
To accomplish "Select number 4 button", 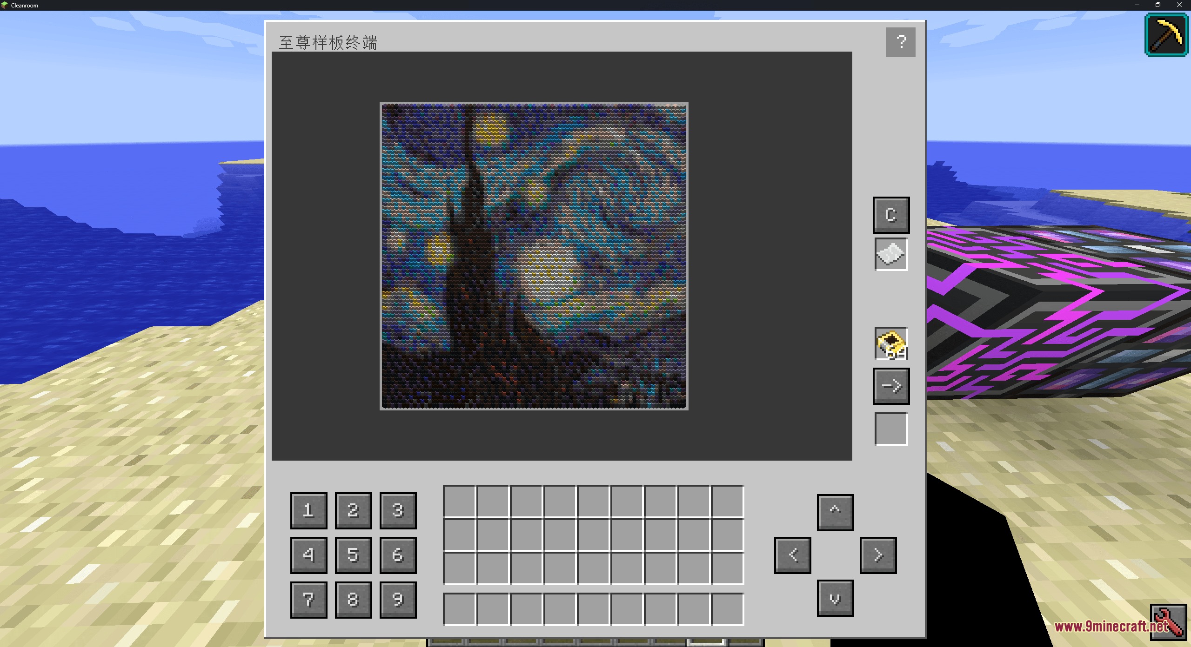I will click(308, 555).
